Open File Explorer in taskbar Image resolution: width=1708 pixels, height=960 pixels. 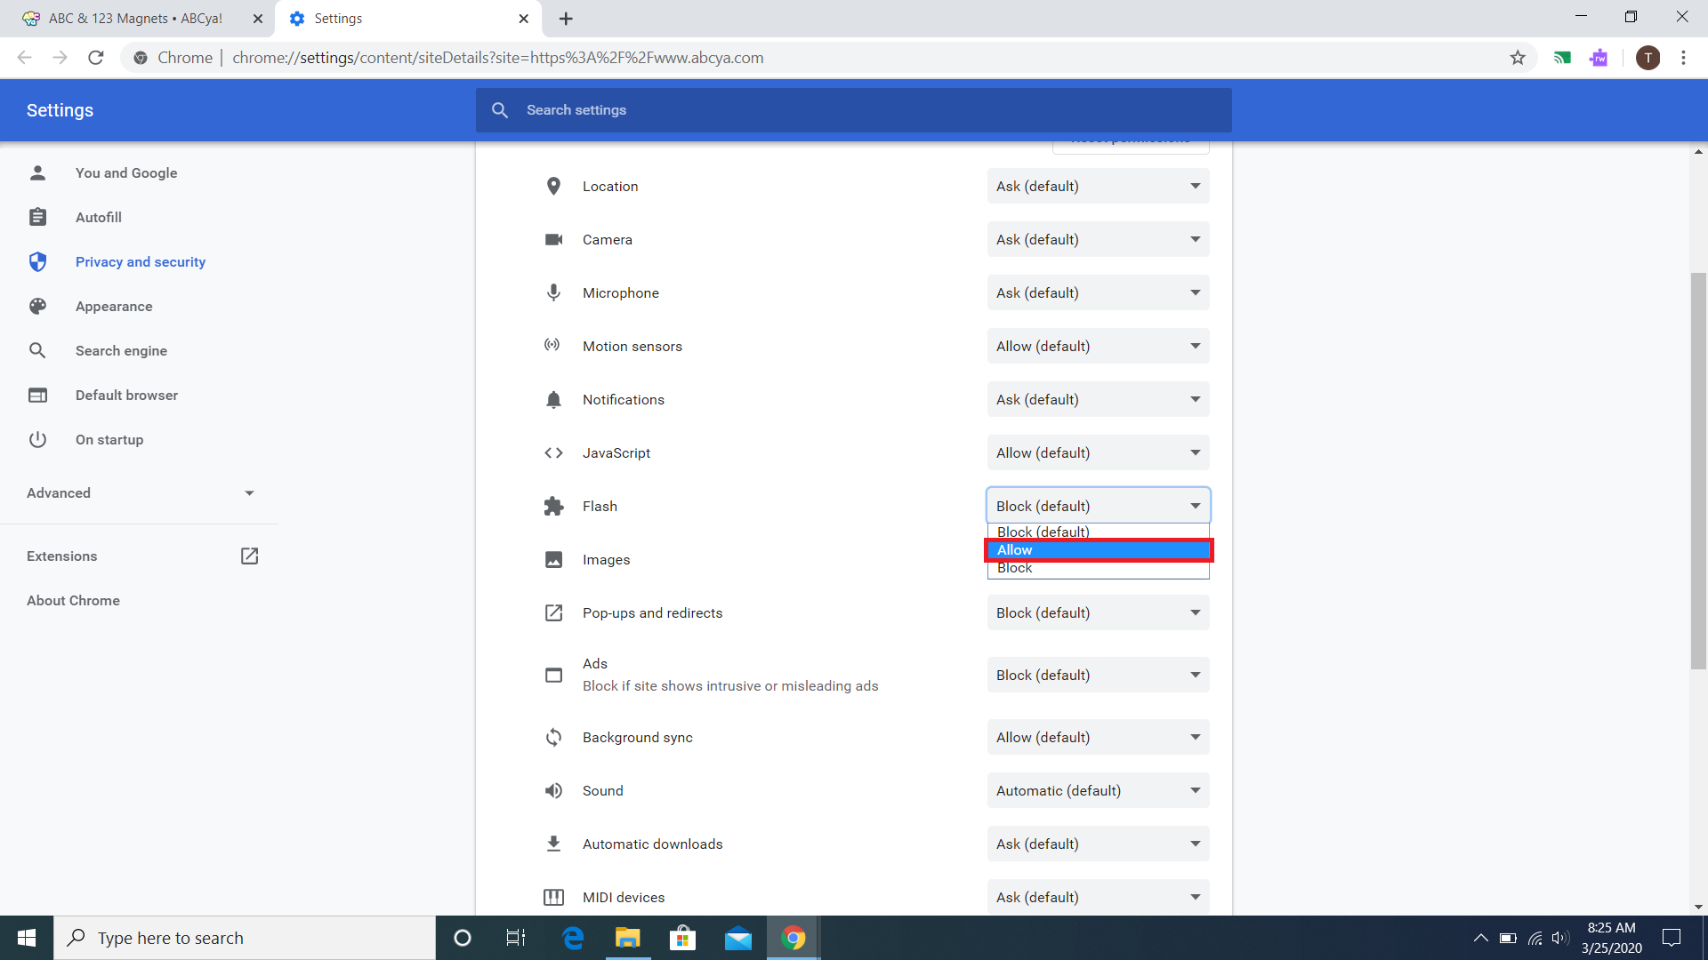point(628,938)
